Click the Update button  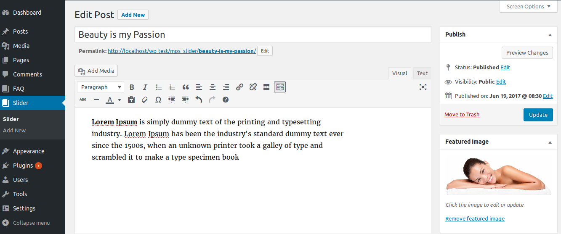point(538,115)
